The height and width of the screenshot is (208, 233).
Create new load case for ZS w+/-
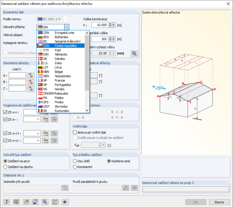point(46,140)
